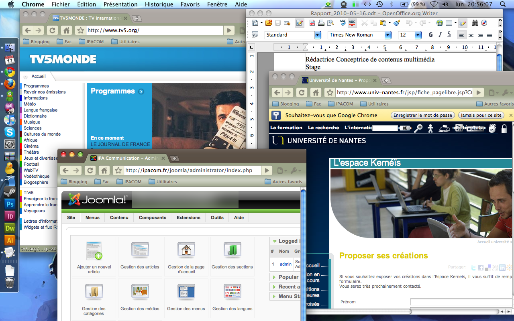This screenshot has width=514, height=321.
Task: Open Gestion des articles in Joomla panel
Action: pos(140,257)
